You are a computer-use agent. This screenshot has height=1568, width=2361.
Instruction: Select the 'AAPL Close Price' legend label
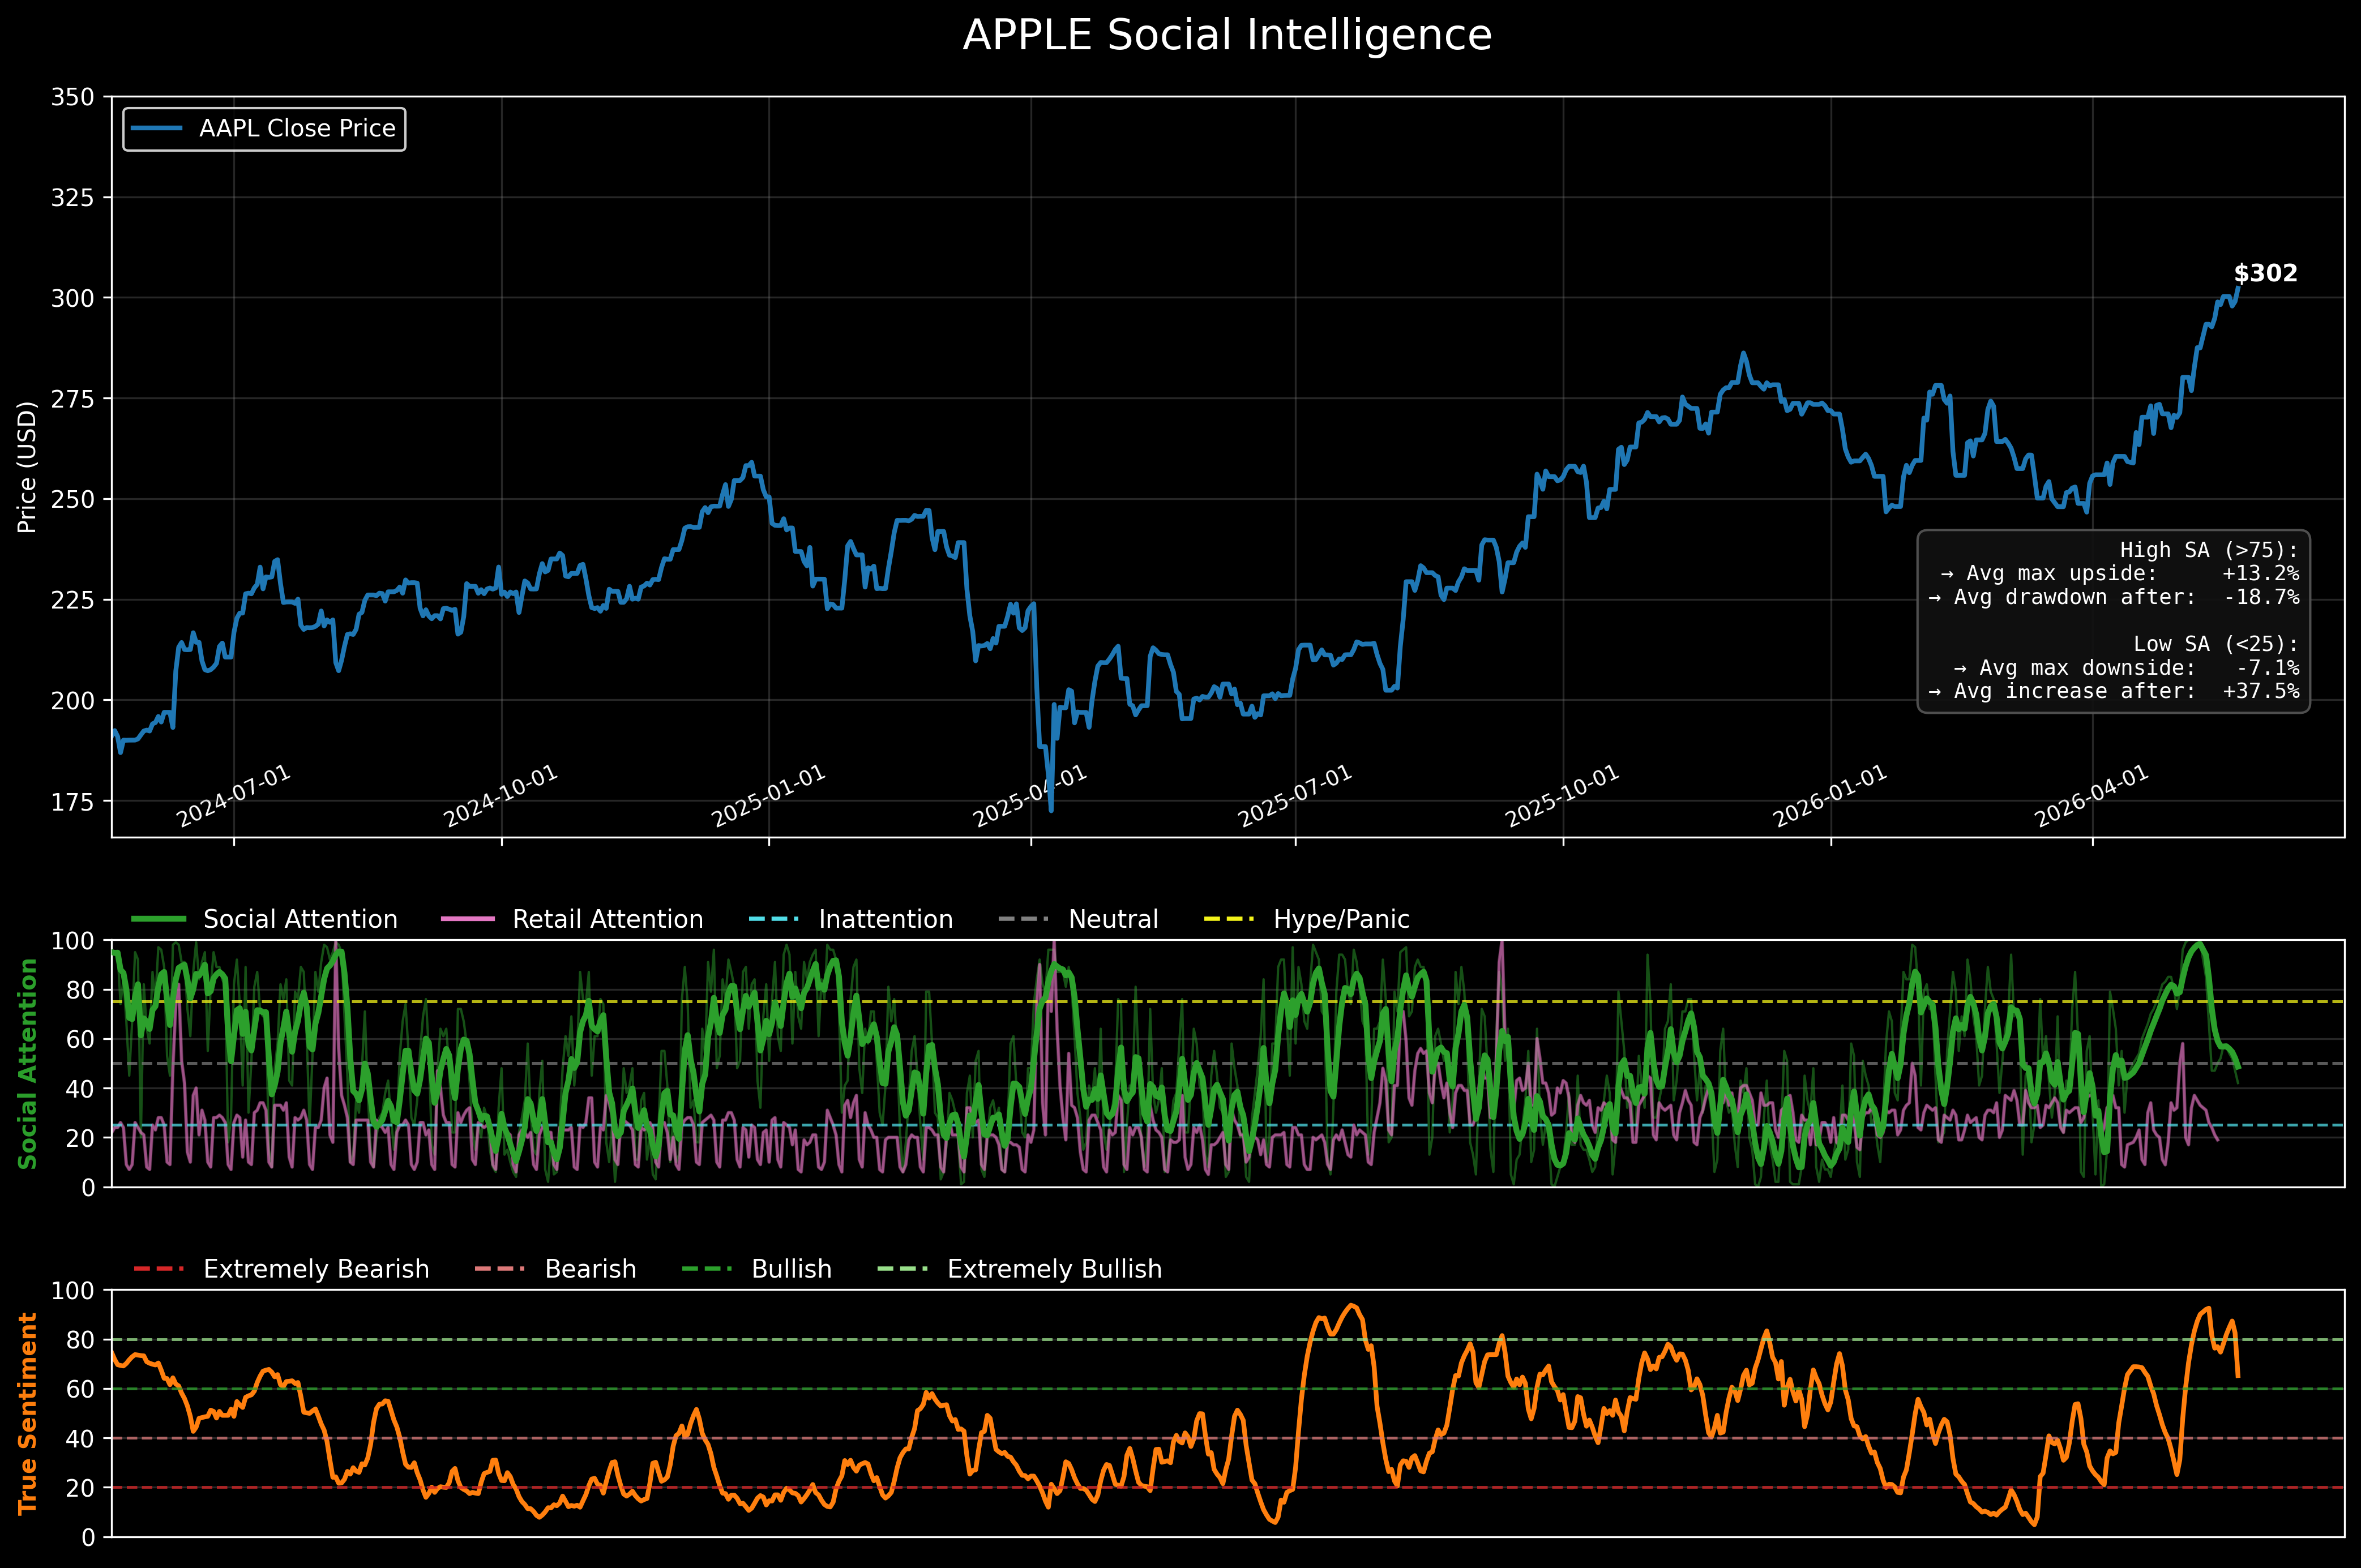[x=297, y=129]
